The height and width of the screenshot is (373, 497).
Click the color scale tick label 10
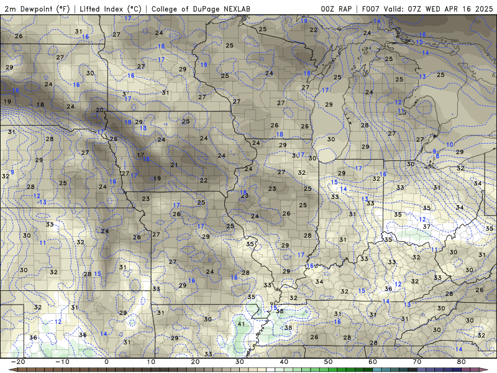151,362
